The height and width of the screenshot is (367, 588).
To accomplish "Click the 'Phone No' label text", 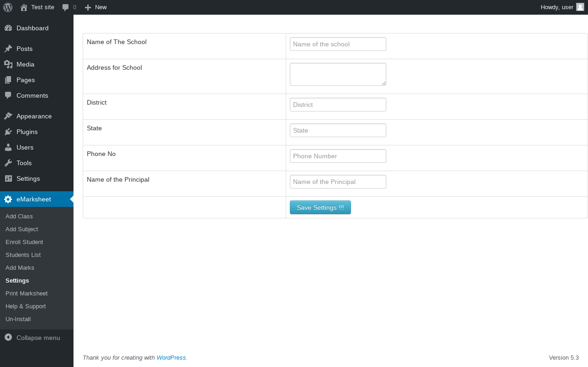I will pyautogui.click(x=101, y=154).
